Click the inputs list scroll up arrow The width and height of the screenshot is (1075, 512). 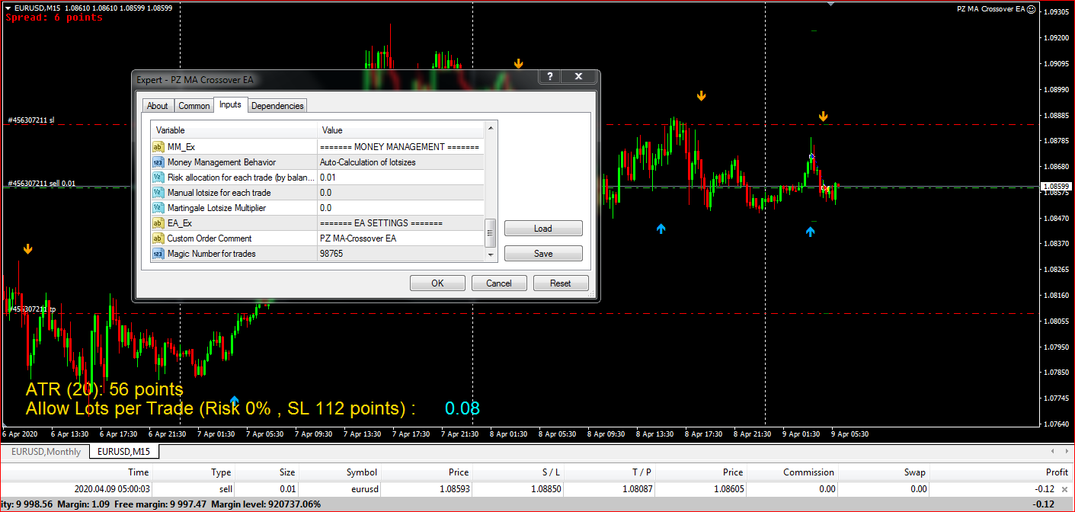coord(491,128)
